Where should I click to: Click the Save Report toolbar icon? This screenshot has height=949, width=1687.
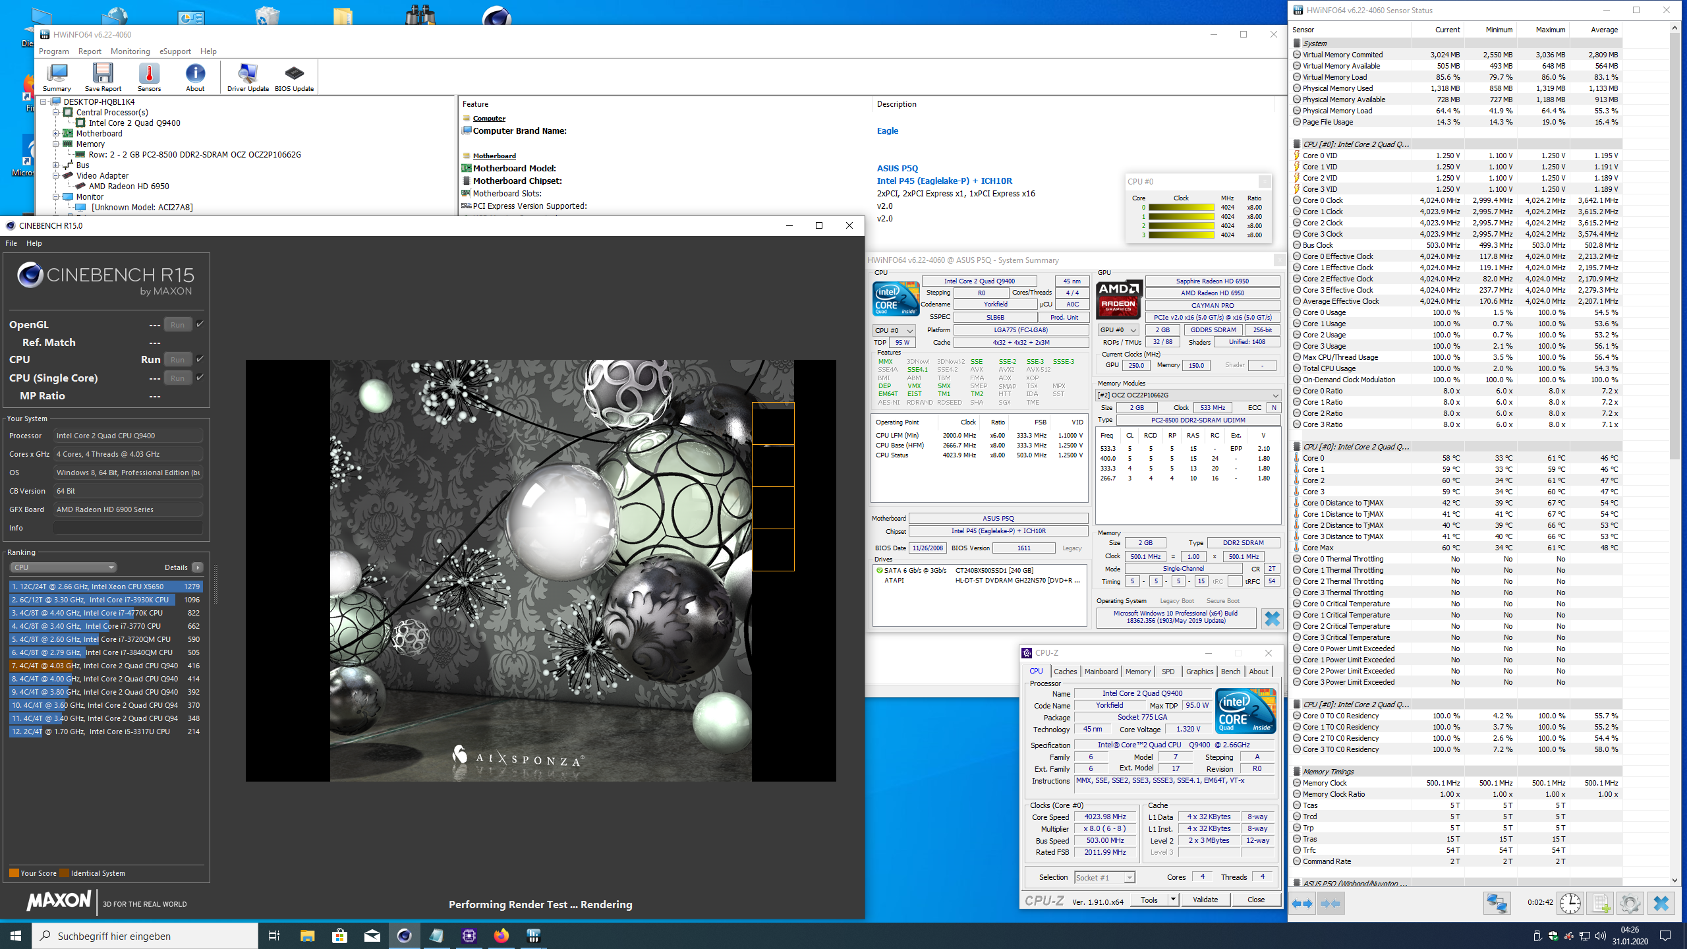103,77
